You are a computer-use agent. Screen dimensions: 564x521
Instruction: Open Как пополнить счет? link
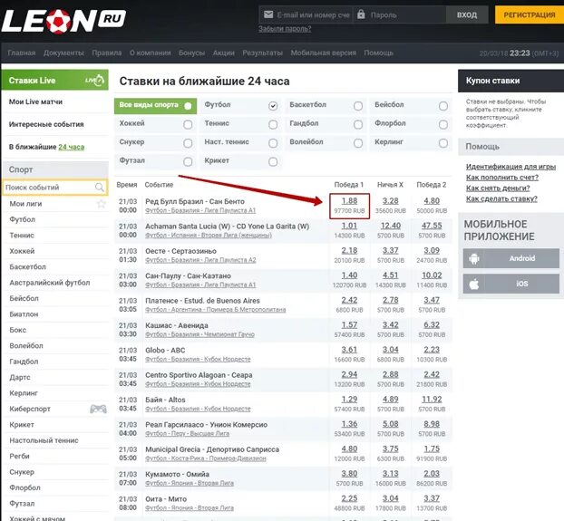(x=502, y=178)
